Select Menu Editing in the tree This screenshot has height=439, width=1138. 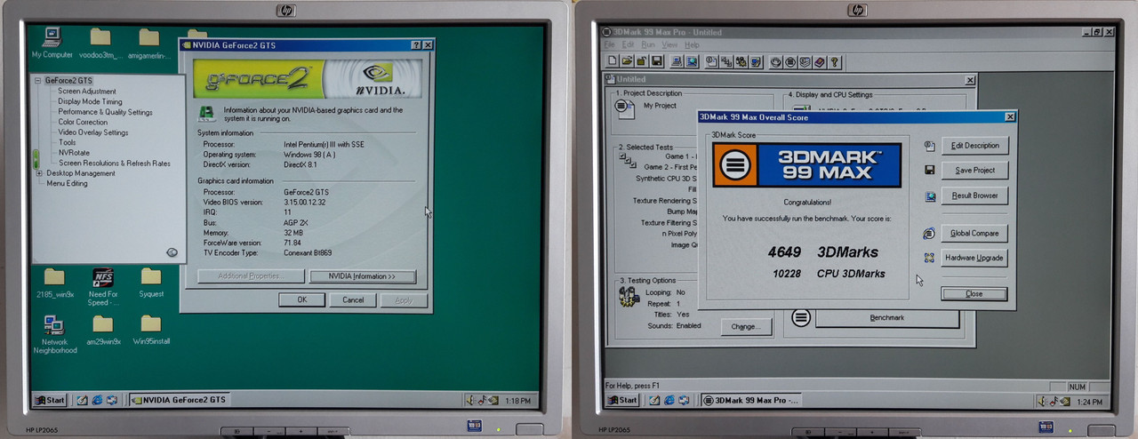(68, 184)
